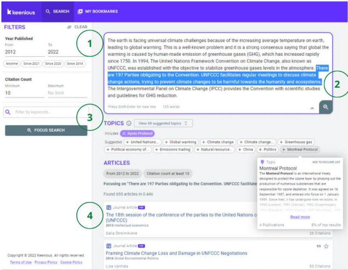This screenshot has height=270, width=348.
Task: Add Montreal Protocol suggested topic
Action: tap(300, 150)
